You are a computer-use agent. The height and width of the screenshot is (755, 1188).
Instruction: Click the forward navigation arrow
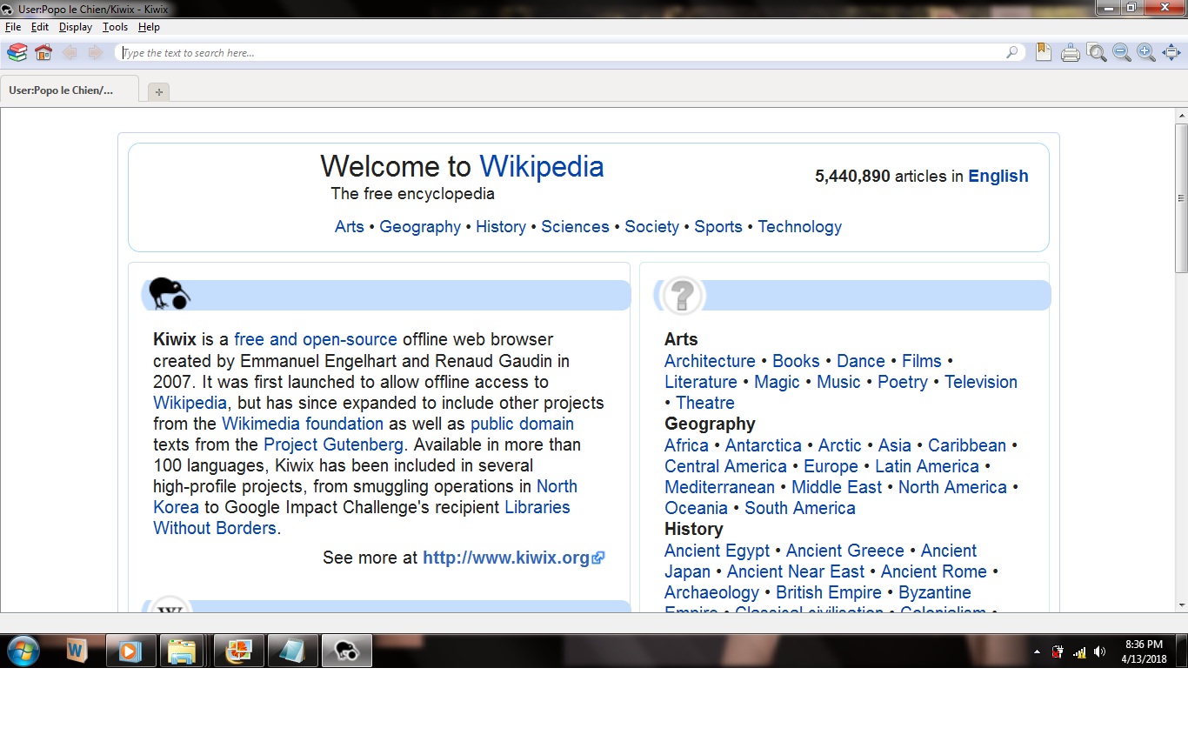coord(95,53)
